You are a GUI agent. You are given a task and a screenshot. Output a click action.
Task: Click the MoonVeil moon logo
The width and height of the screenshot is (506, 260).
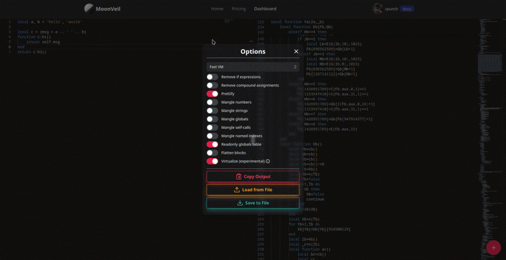89,9
